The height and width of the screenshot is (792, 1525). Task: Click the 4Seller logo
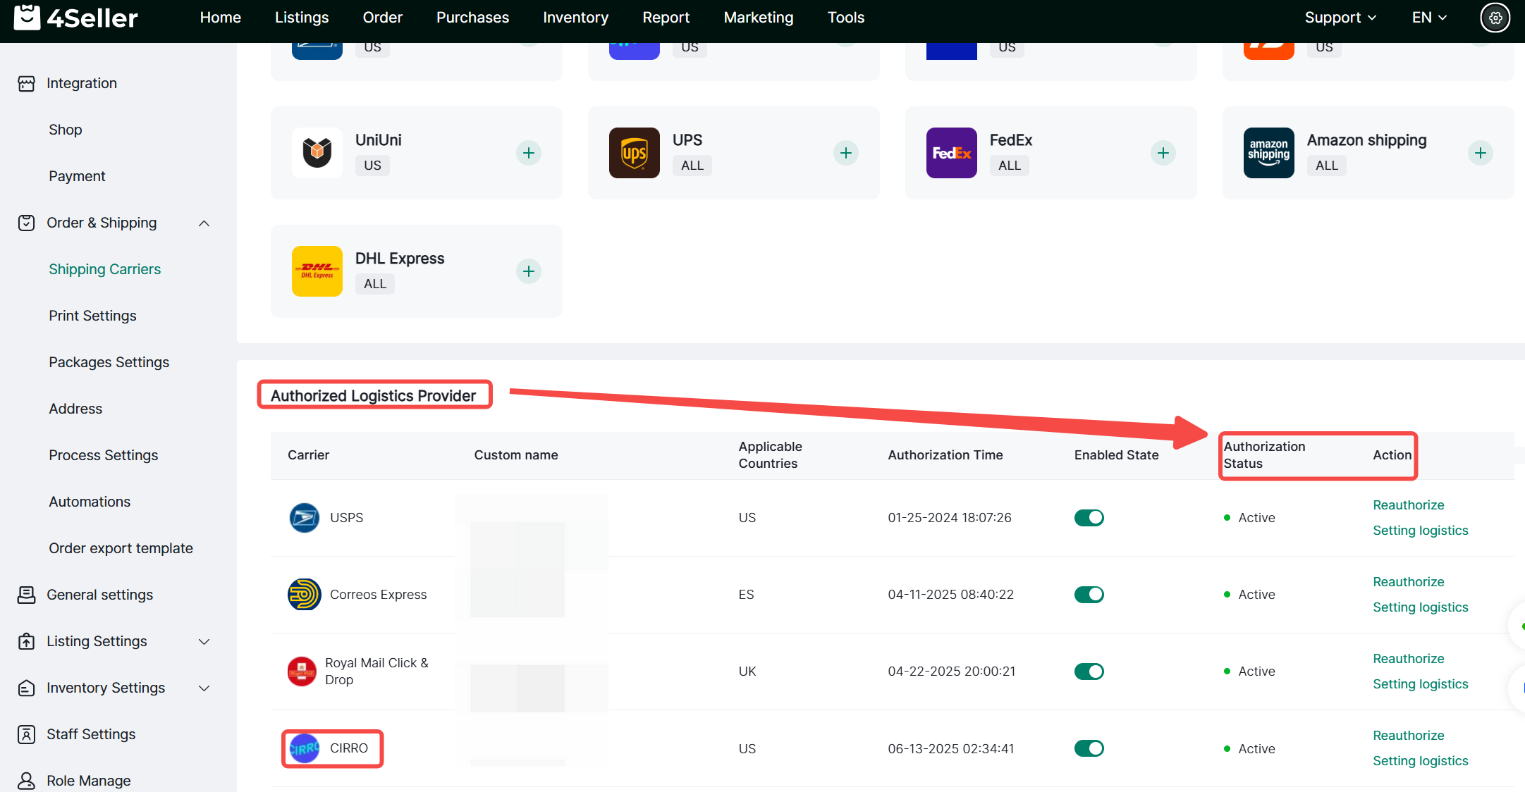[76, 18]
